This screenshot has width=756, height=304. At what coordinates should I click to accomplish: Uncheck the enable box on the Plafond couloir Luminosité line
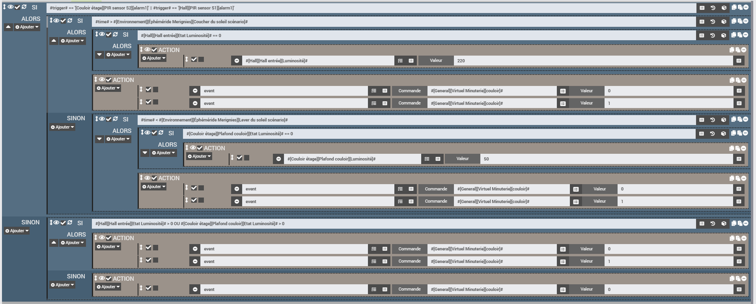point(239,158)
